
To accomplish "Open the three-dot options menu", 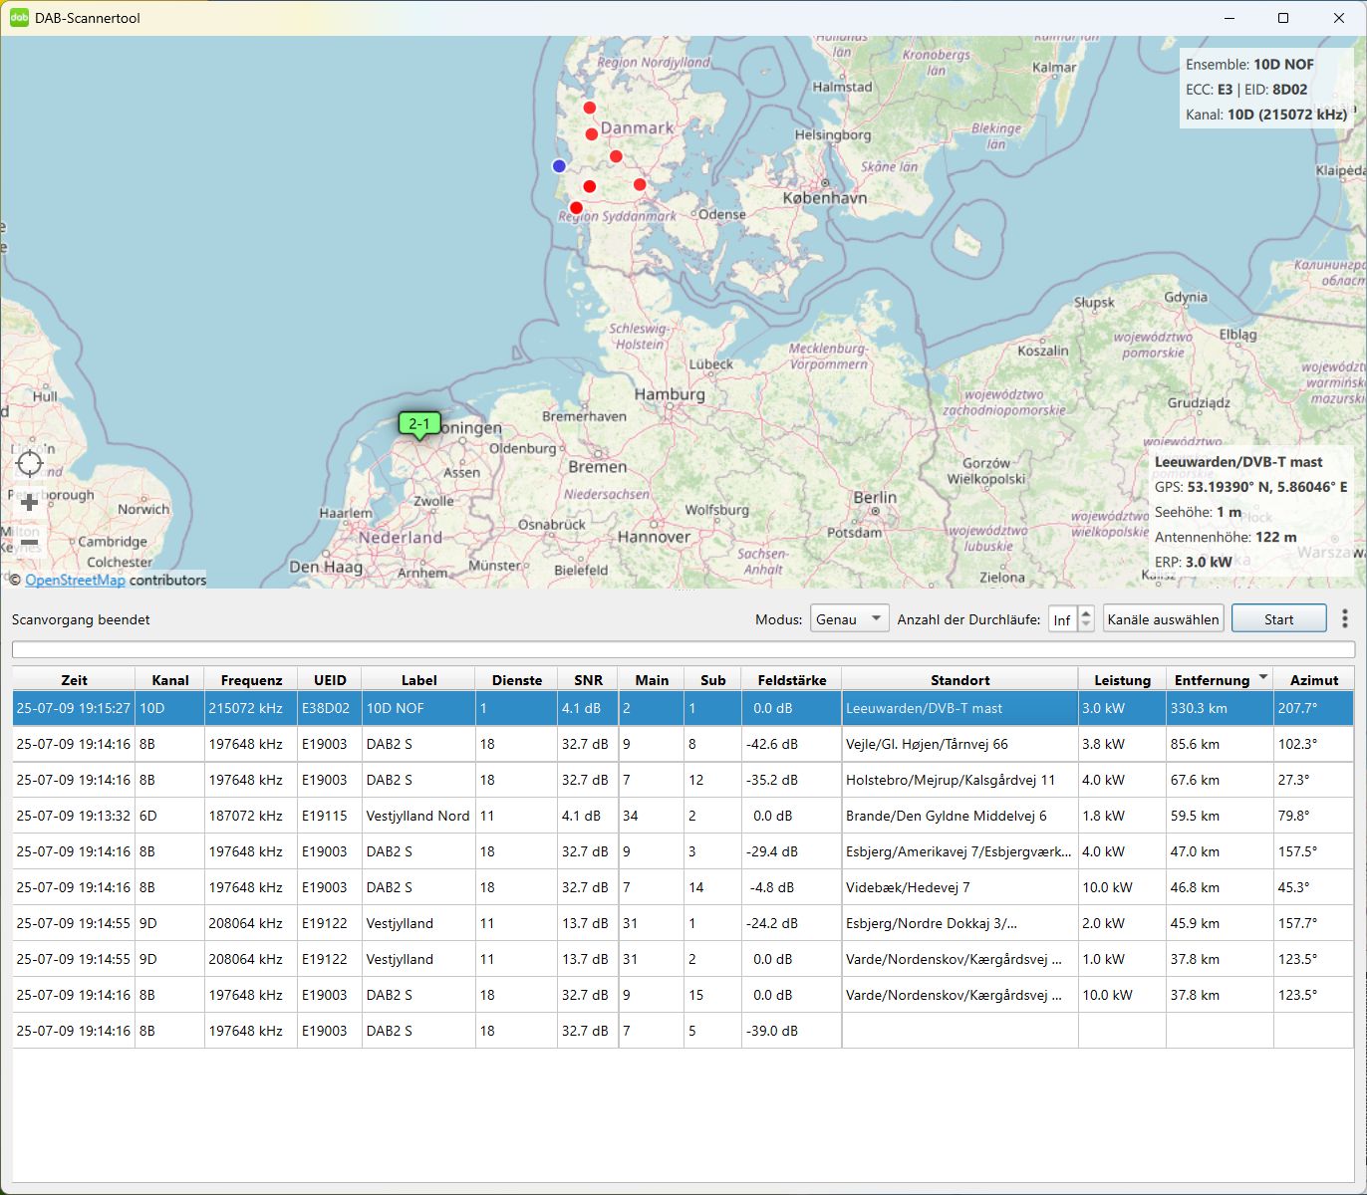I will pyautogui.click(x=1344, y=618).
